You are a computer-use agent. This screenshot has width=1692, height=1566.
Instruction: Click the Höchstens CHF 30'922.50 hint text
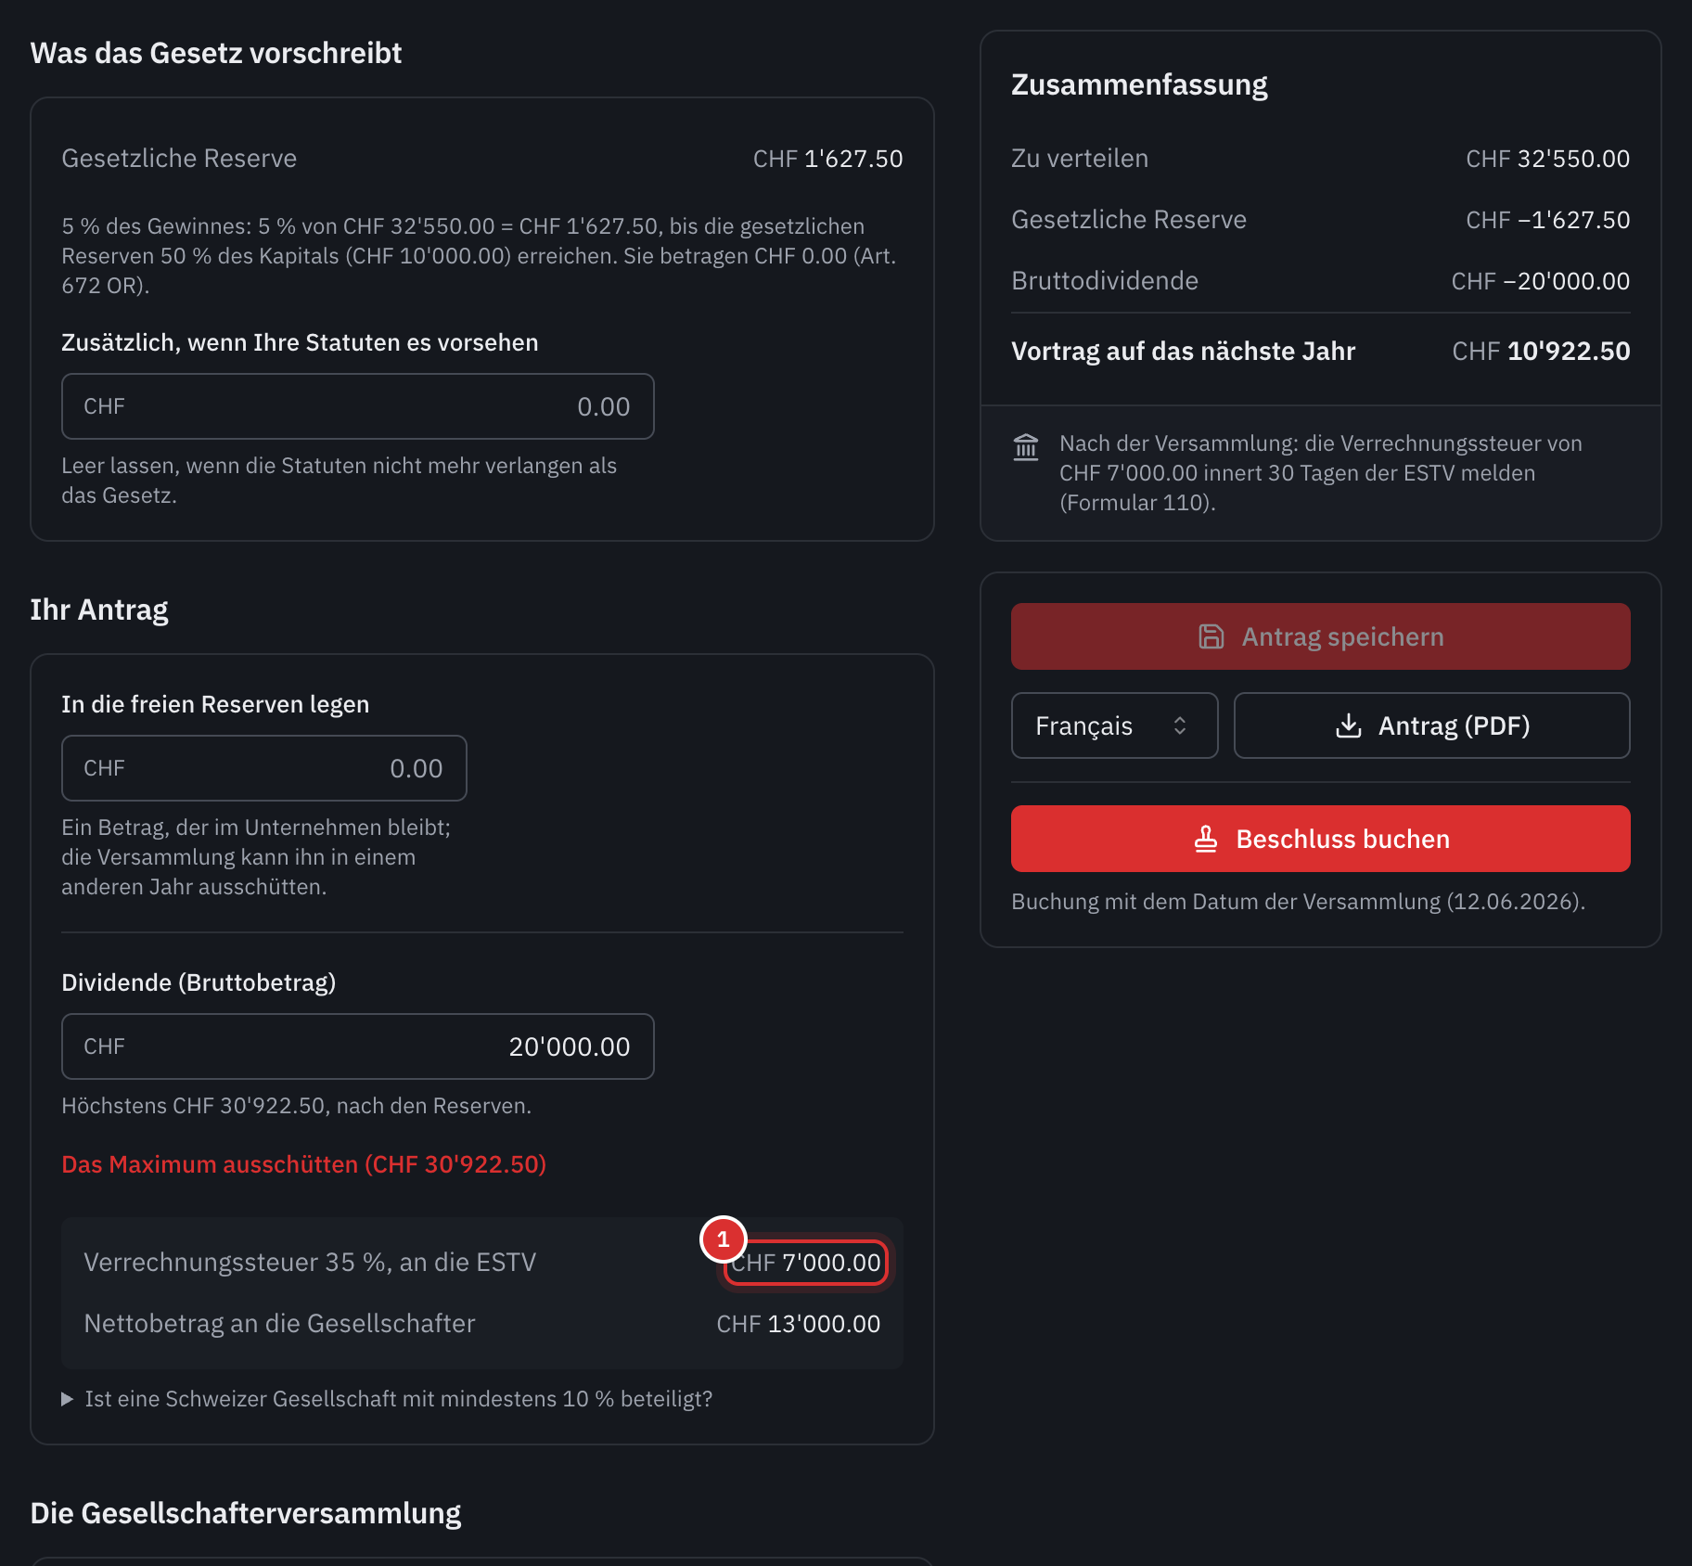[296, 1106]
